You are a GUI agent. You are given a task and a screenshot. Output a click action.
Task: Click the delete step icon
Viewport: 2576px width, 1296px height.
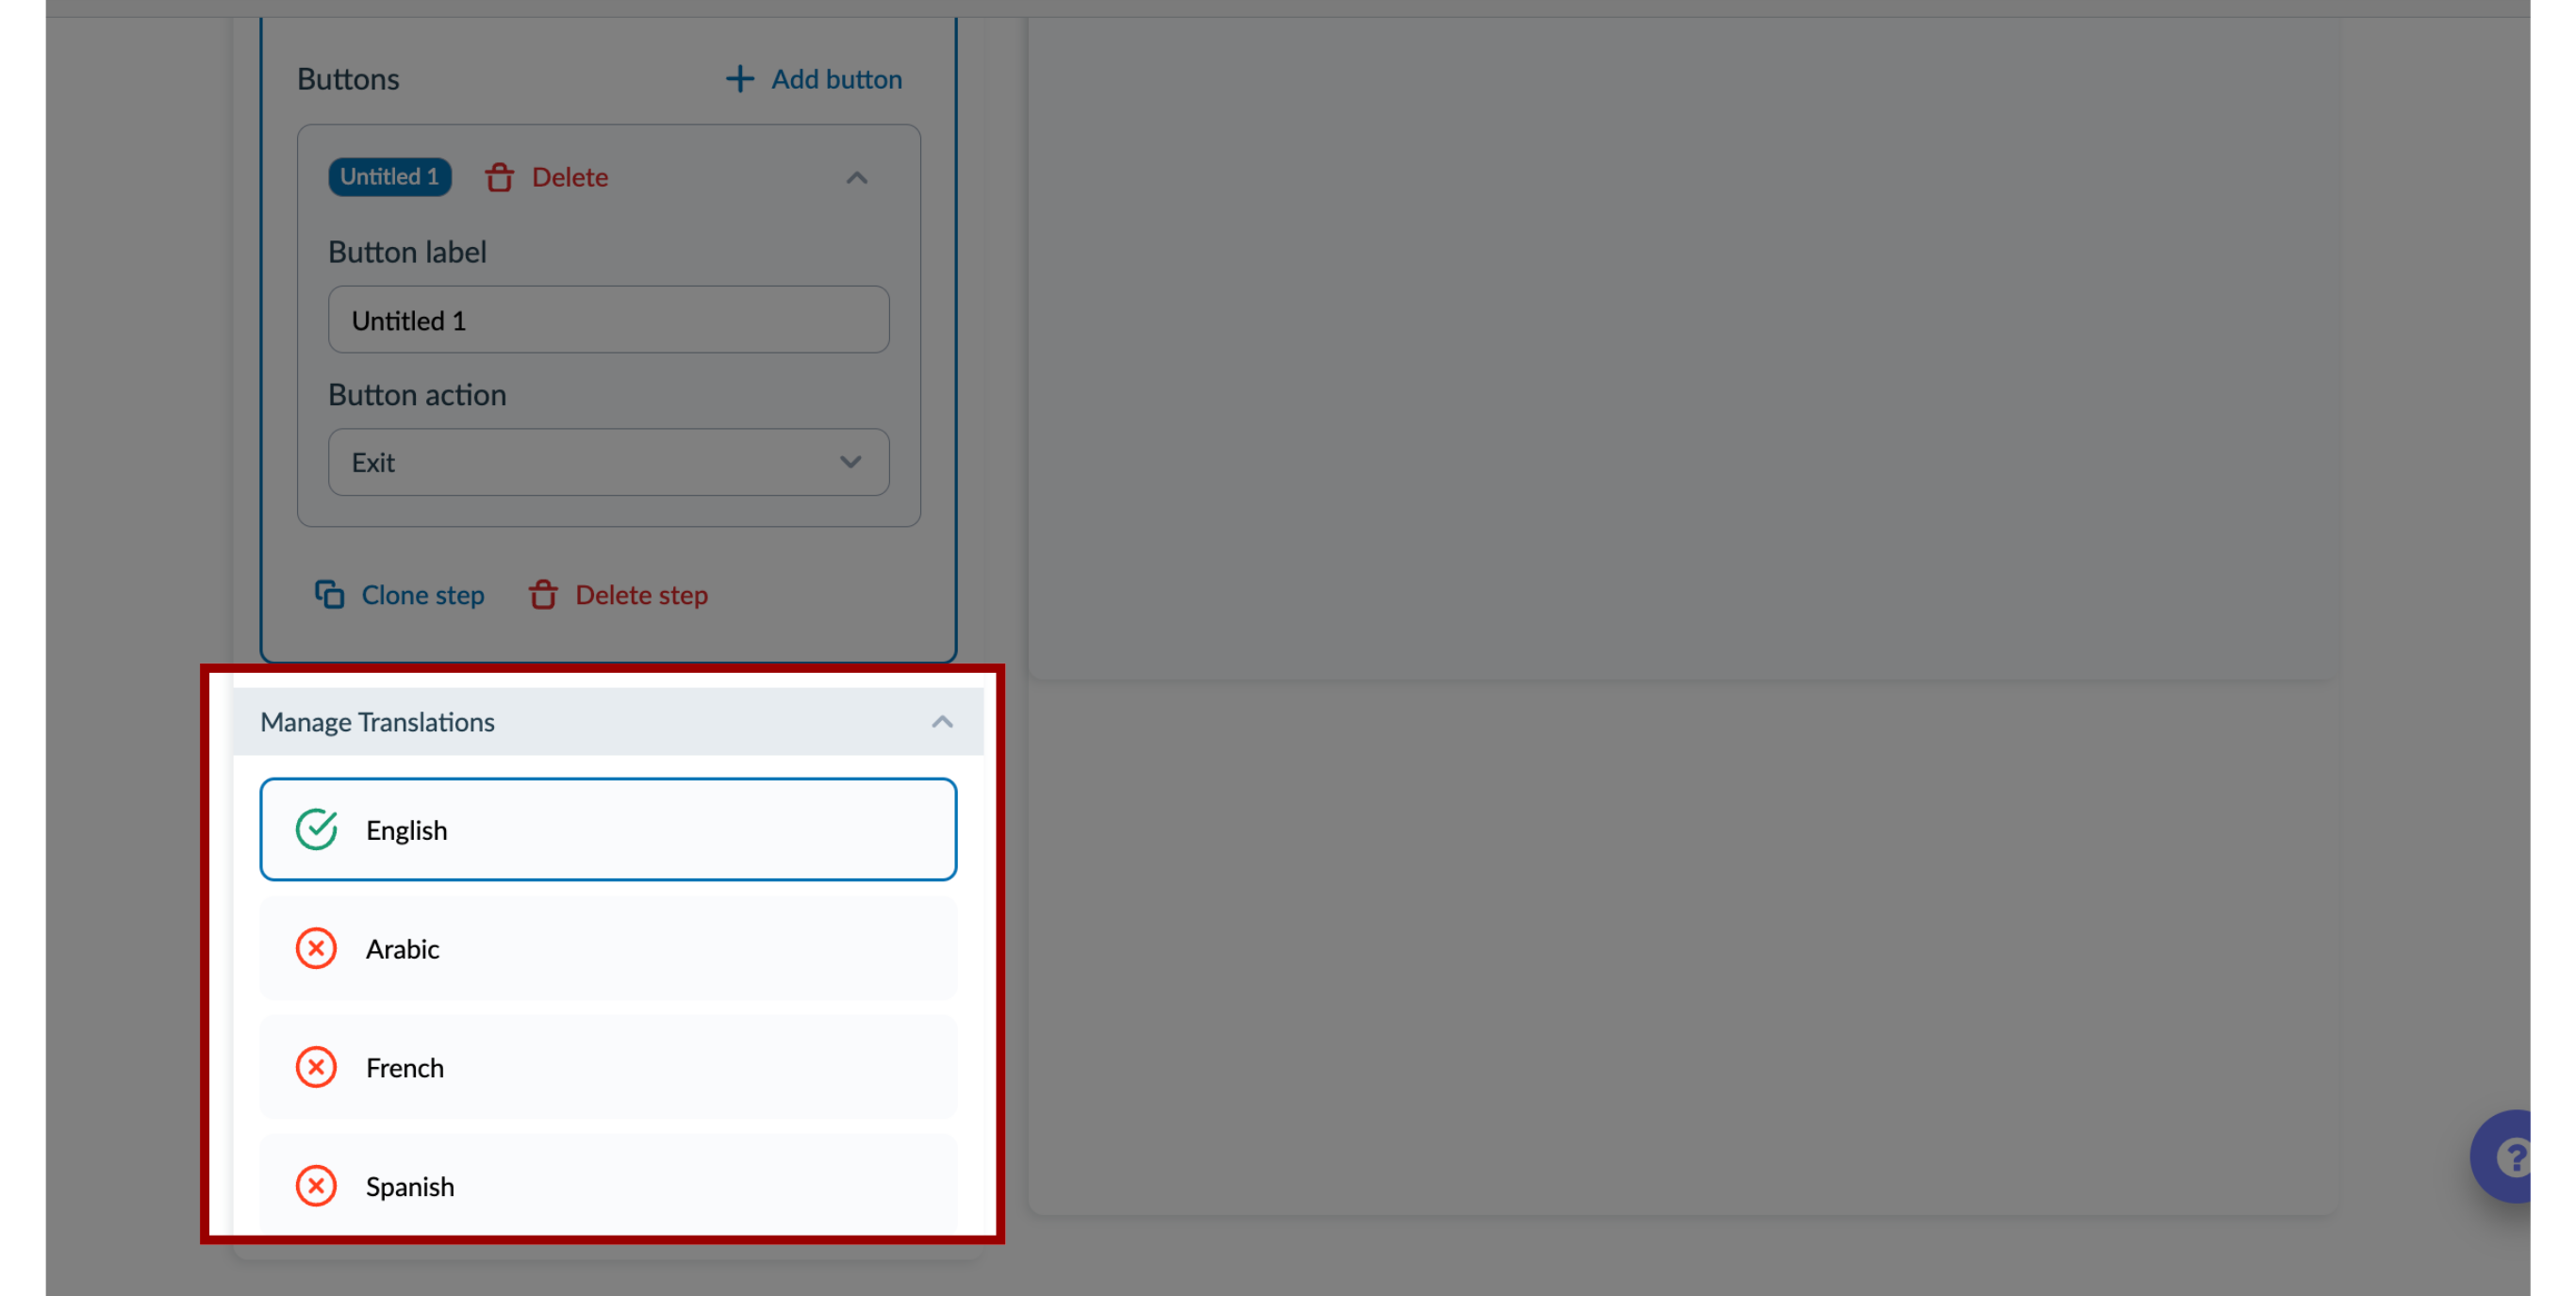[x=544, y=594]
